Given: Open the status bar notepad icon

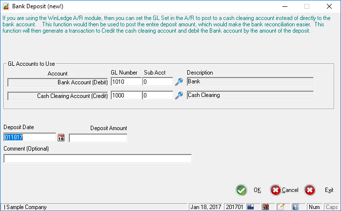Looking at the screenshot, I should (281, 207).
